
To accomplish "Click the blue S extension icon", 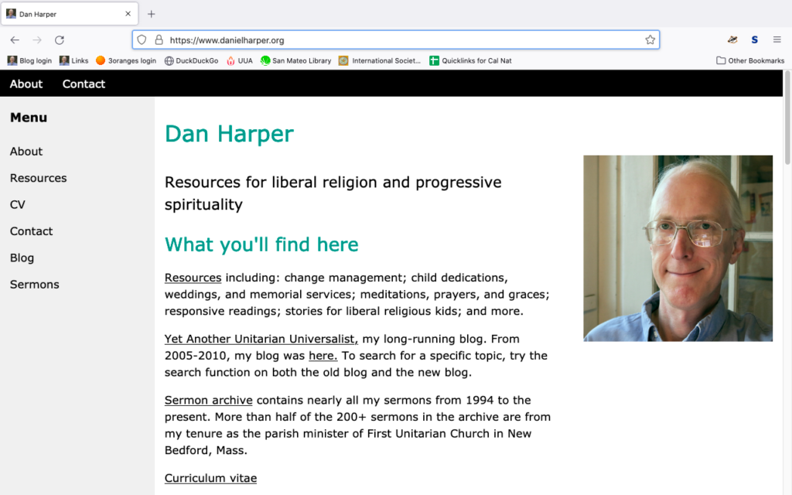I will click(754, 40).
